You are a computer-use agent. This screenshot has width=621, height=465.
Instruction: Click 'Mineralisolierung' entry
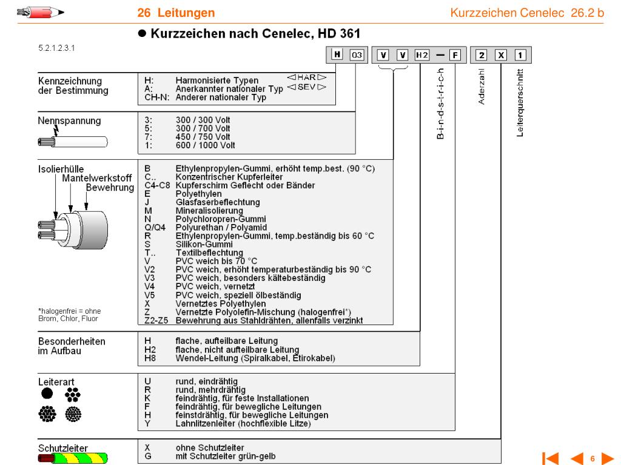coord(209,210)
